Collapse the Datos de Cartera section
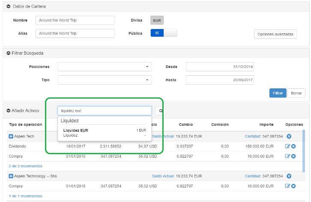Screen dimensions: 311x202 8,6
